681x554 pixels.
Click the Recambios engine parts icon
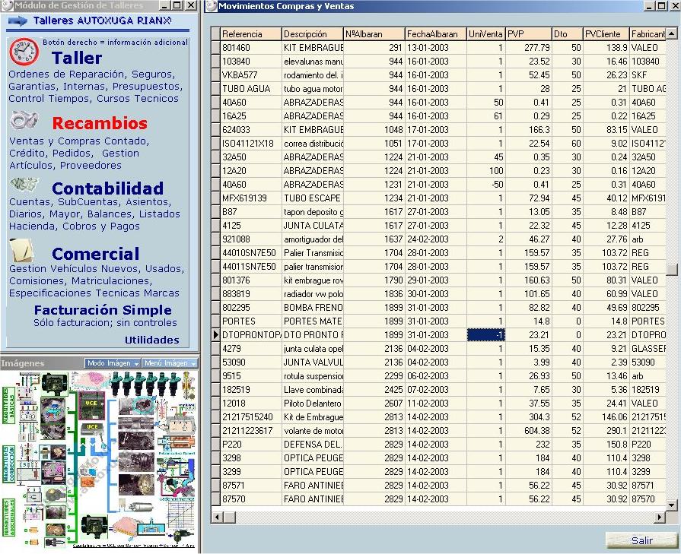pos(24,120)
